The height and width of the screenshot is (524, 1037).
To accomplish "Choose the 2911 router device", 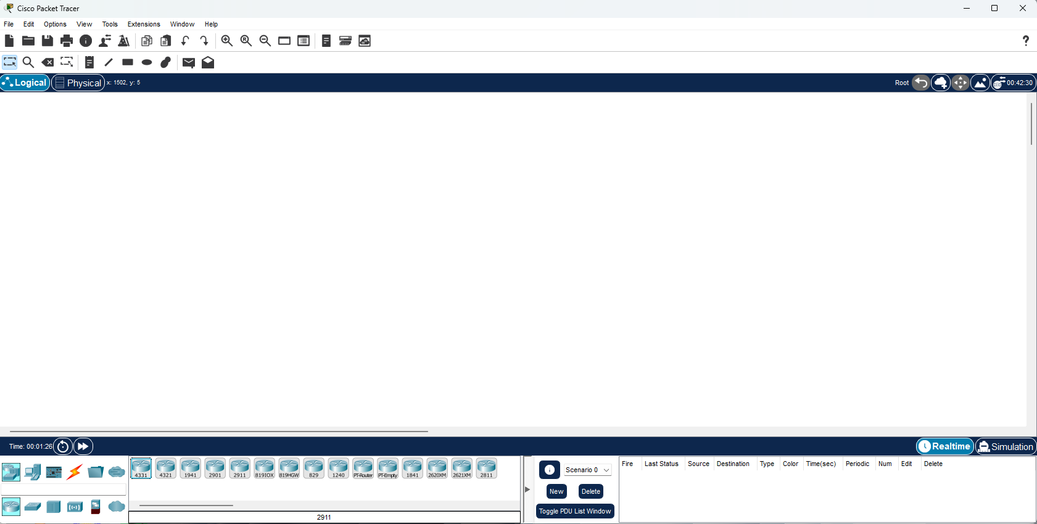I will [240, 469].
